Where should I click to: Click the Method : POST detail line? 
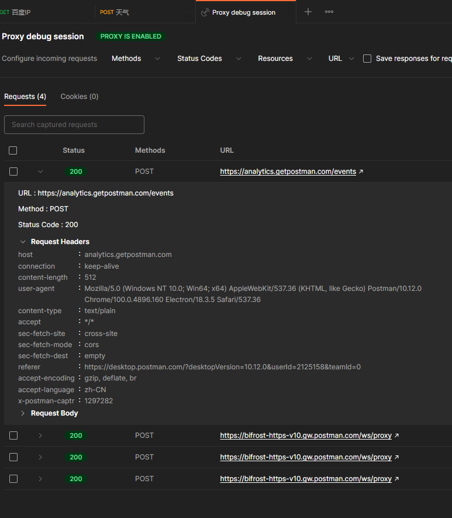pyautogui.click(x=43, y=209)
